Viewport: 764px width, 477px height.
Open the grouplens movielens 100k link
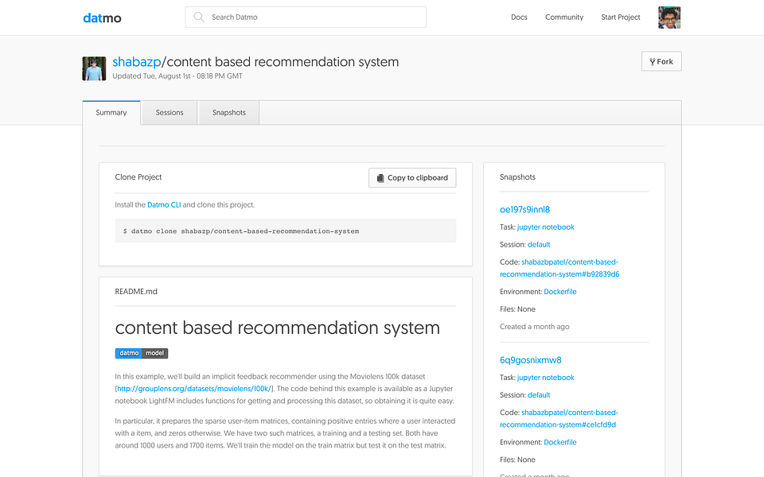tap(194, 389)
